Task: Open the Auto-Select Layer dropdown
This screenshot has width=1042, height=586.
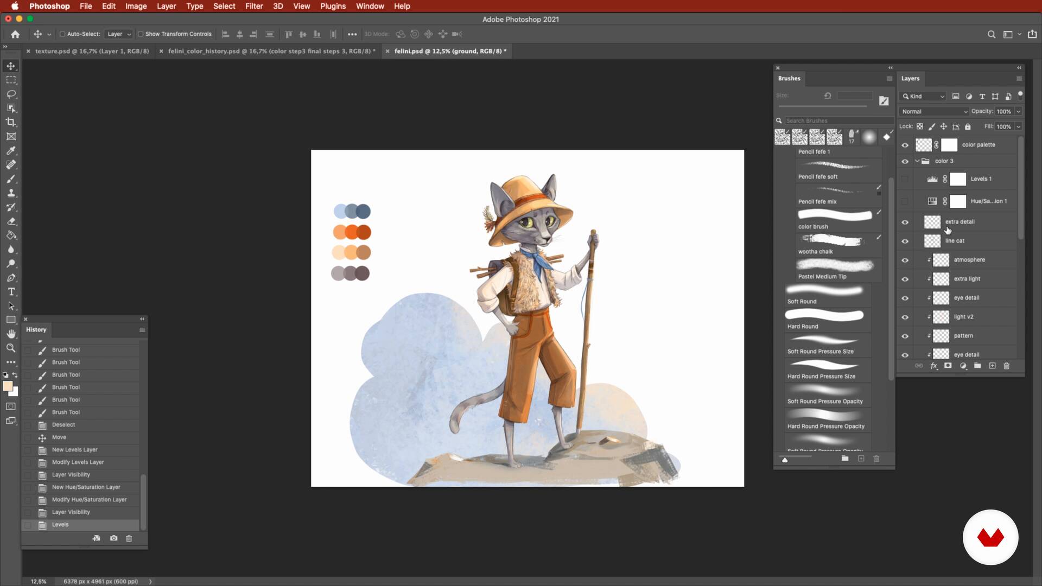Action: point(119,34)
